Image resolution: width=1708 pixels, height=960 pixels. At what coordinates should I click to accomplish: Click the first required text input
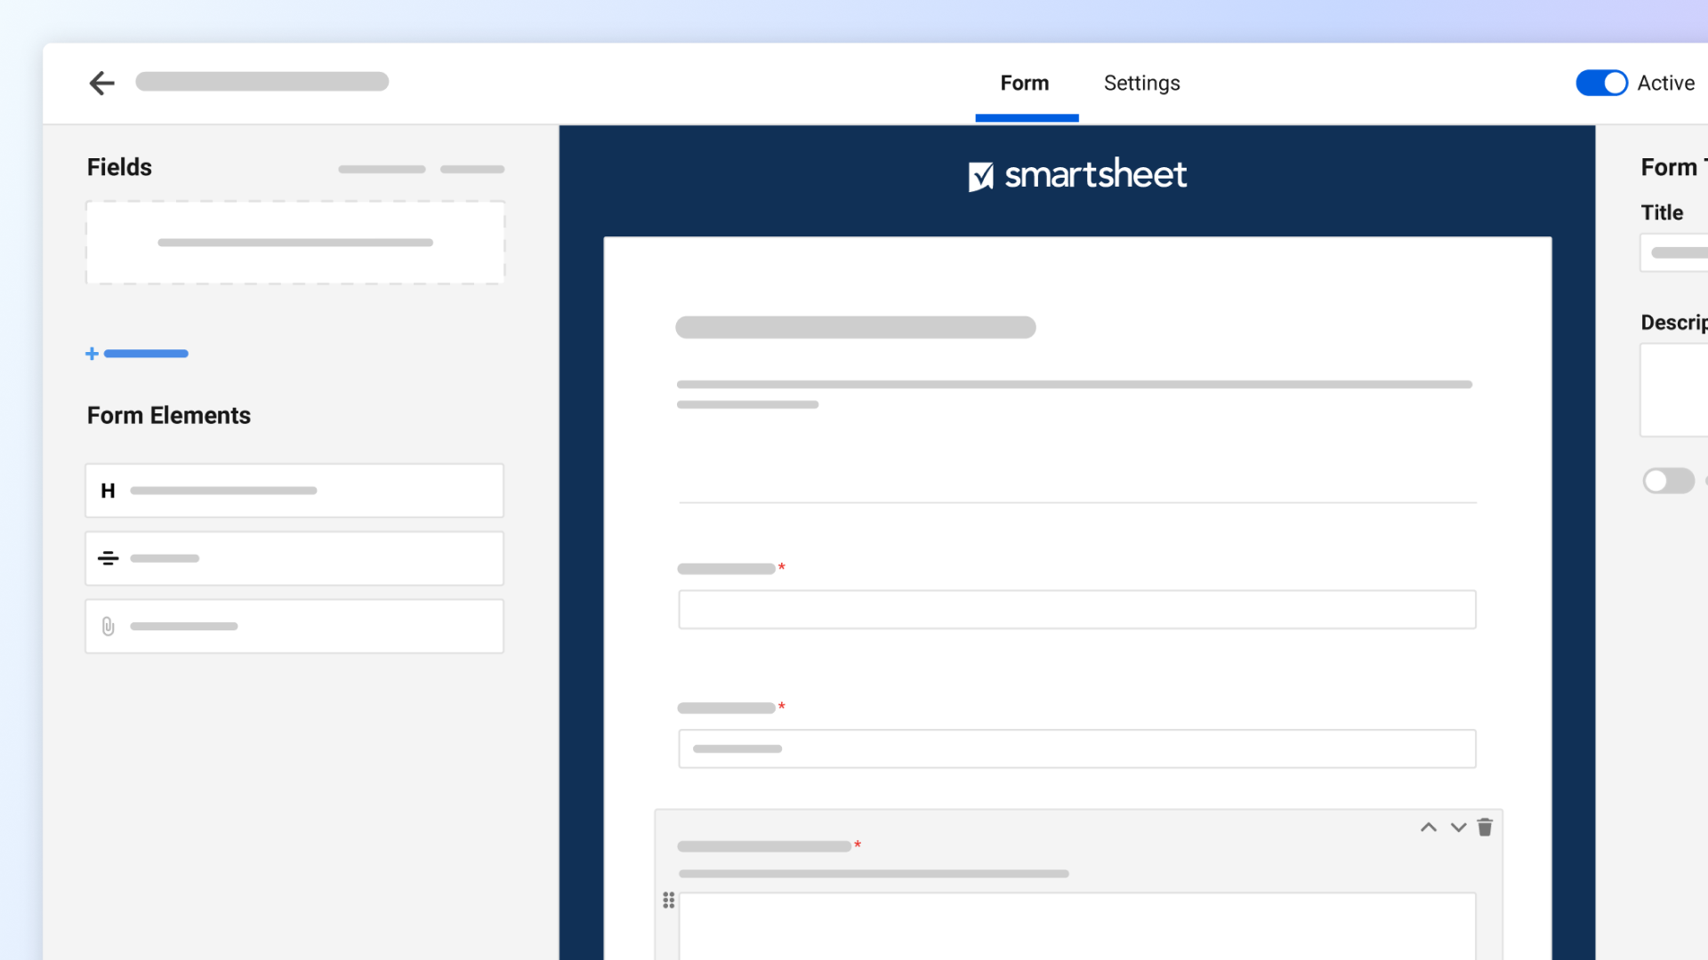click(x=1076, y=609)
